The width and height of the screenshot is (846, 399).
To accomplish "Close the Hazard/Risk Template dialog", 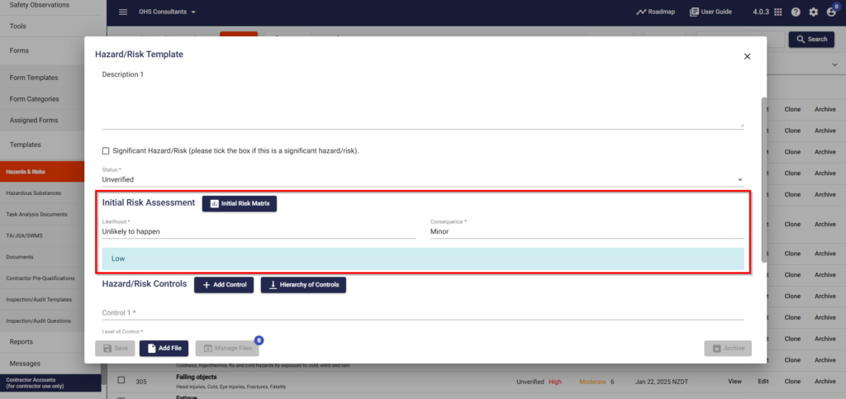I will 747,56.
